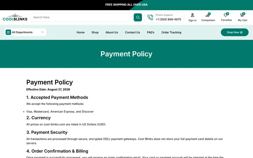Click the FREE SHIPPING ALL OVER USA banner

pos(126,5)
